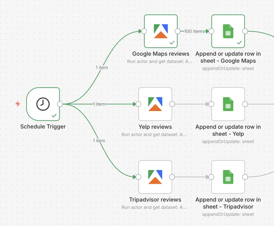Click the 'Tripadvisor reviews' node label

coord(155,200)
